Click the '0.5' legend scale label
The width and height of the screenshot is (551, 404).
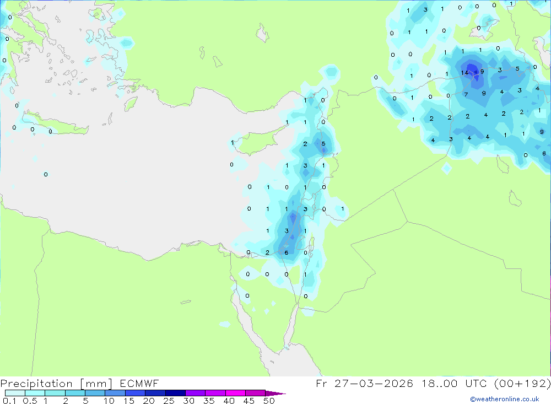coord(30,401)
